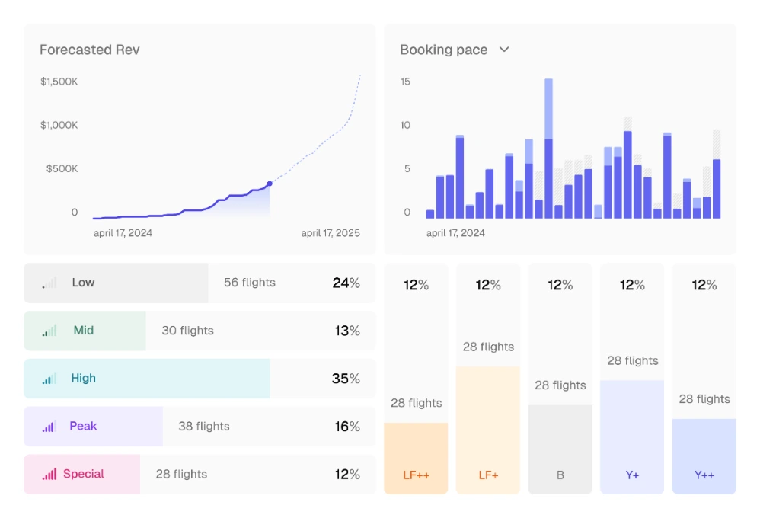
Task: Click the Forecasted Rev chart title
Action: tap(90, 50)
